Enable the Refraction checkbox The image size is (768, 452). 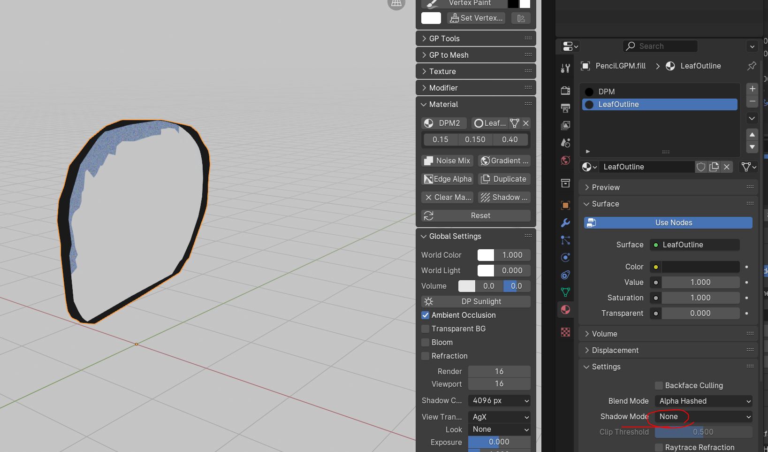[426, 356]
